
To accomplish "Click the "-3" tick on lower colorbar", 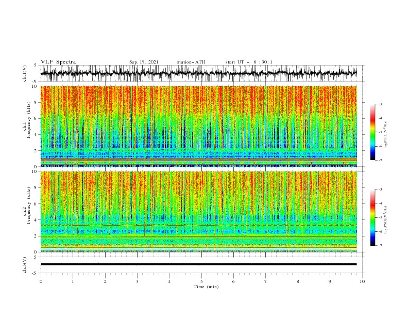I will pos(380,189).
